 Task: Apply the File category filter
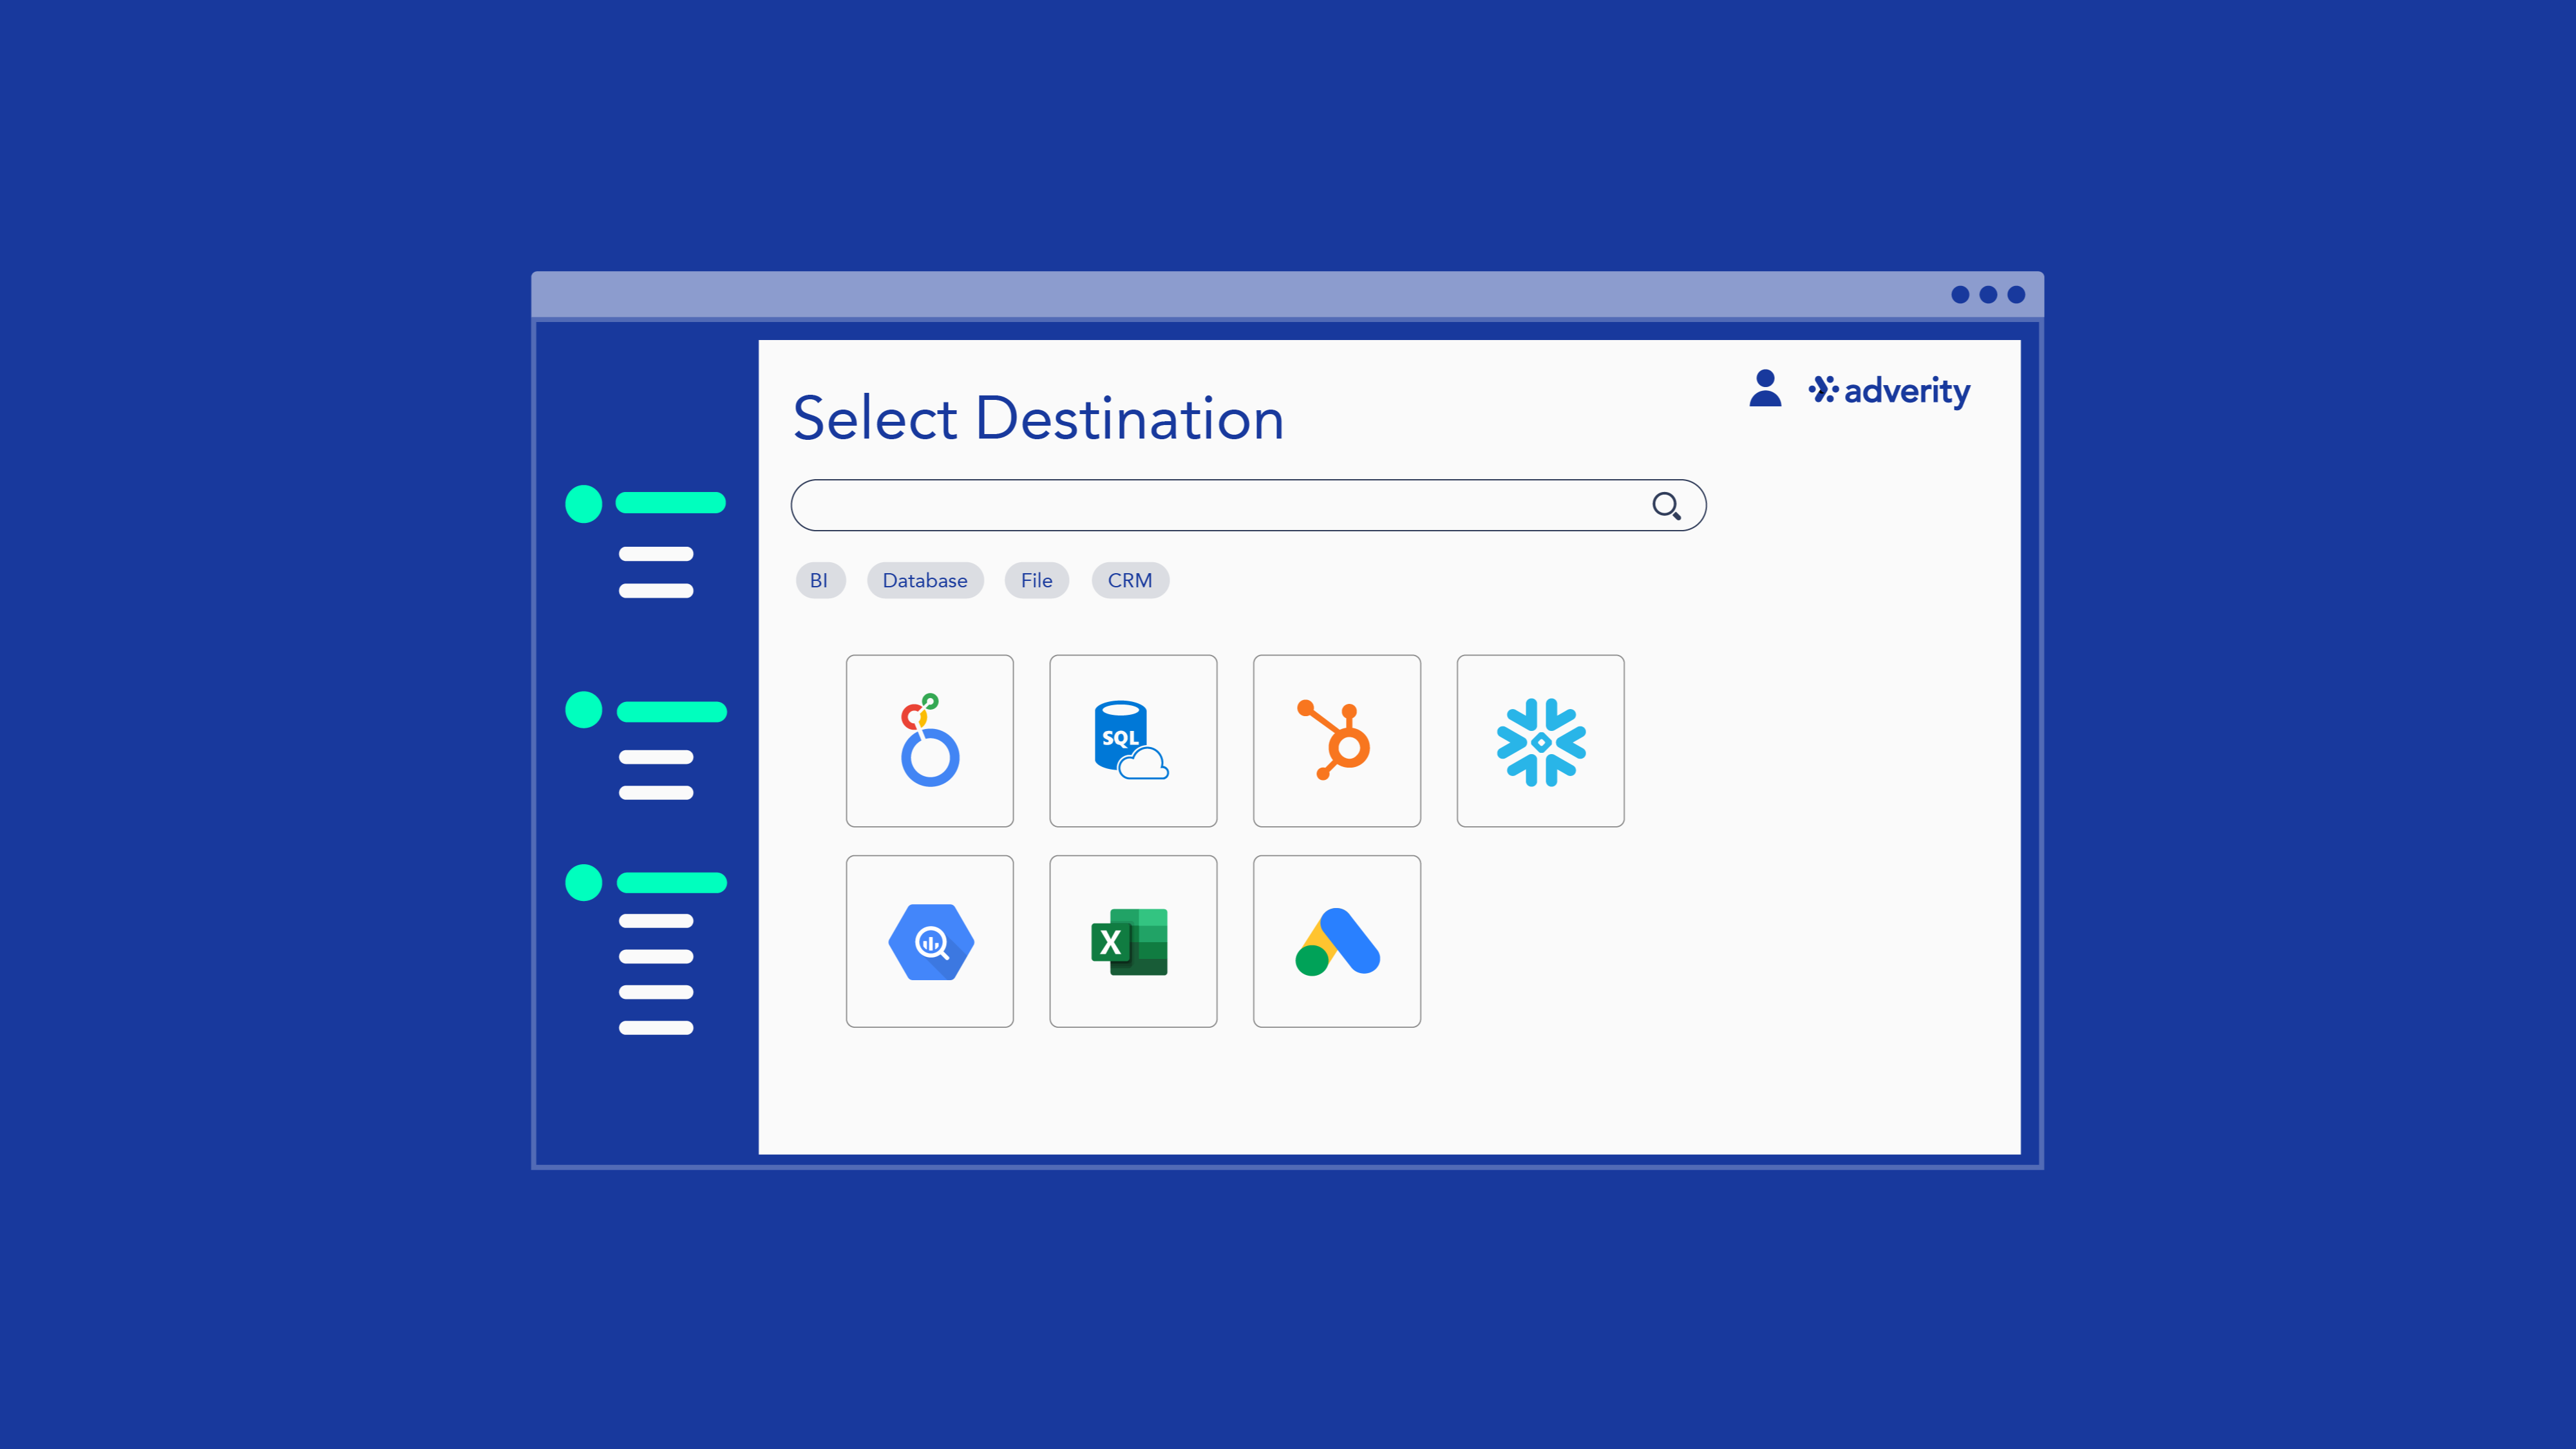coord(1036,580)
